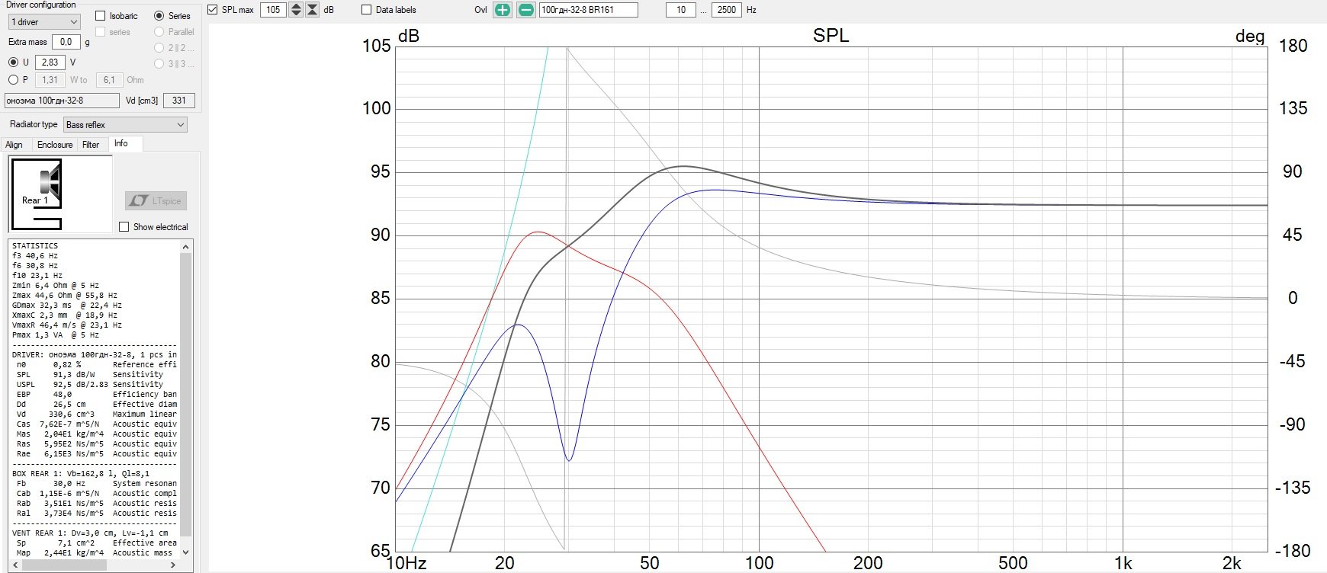
Task: Enable the Data labels checkbox
Action: coord(366,10)
